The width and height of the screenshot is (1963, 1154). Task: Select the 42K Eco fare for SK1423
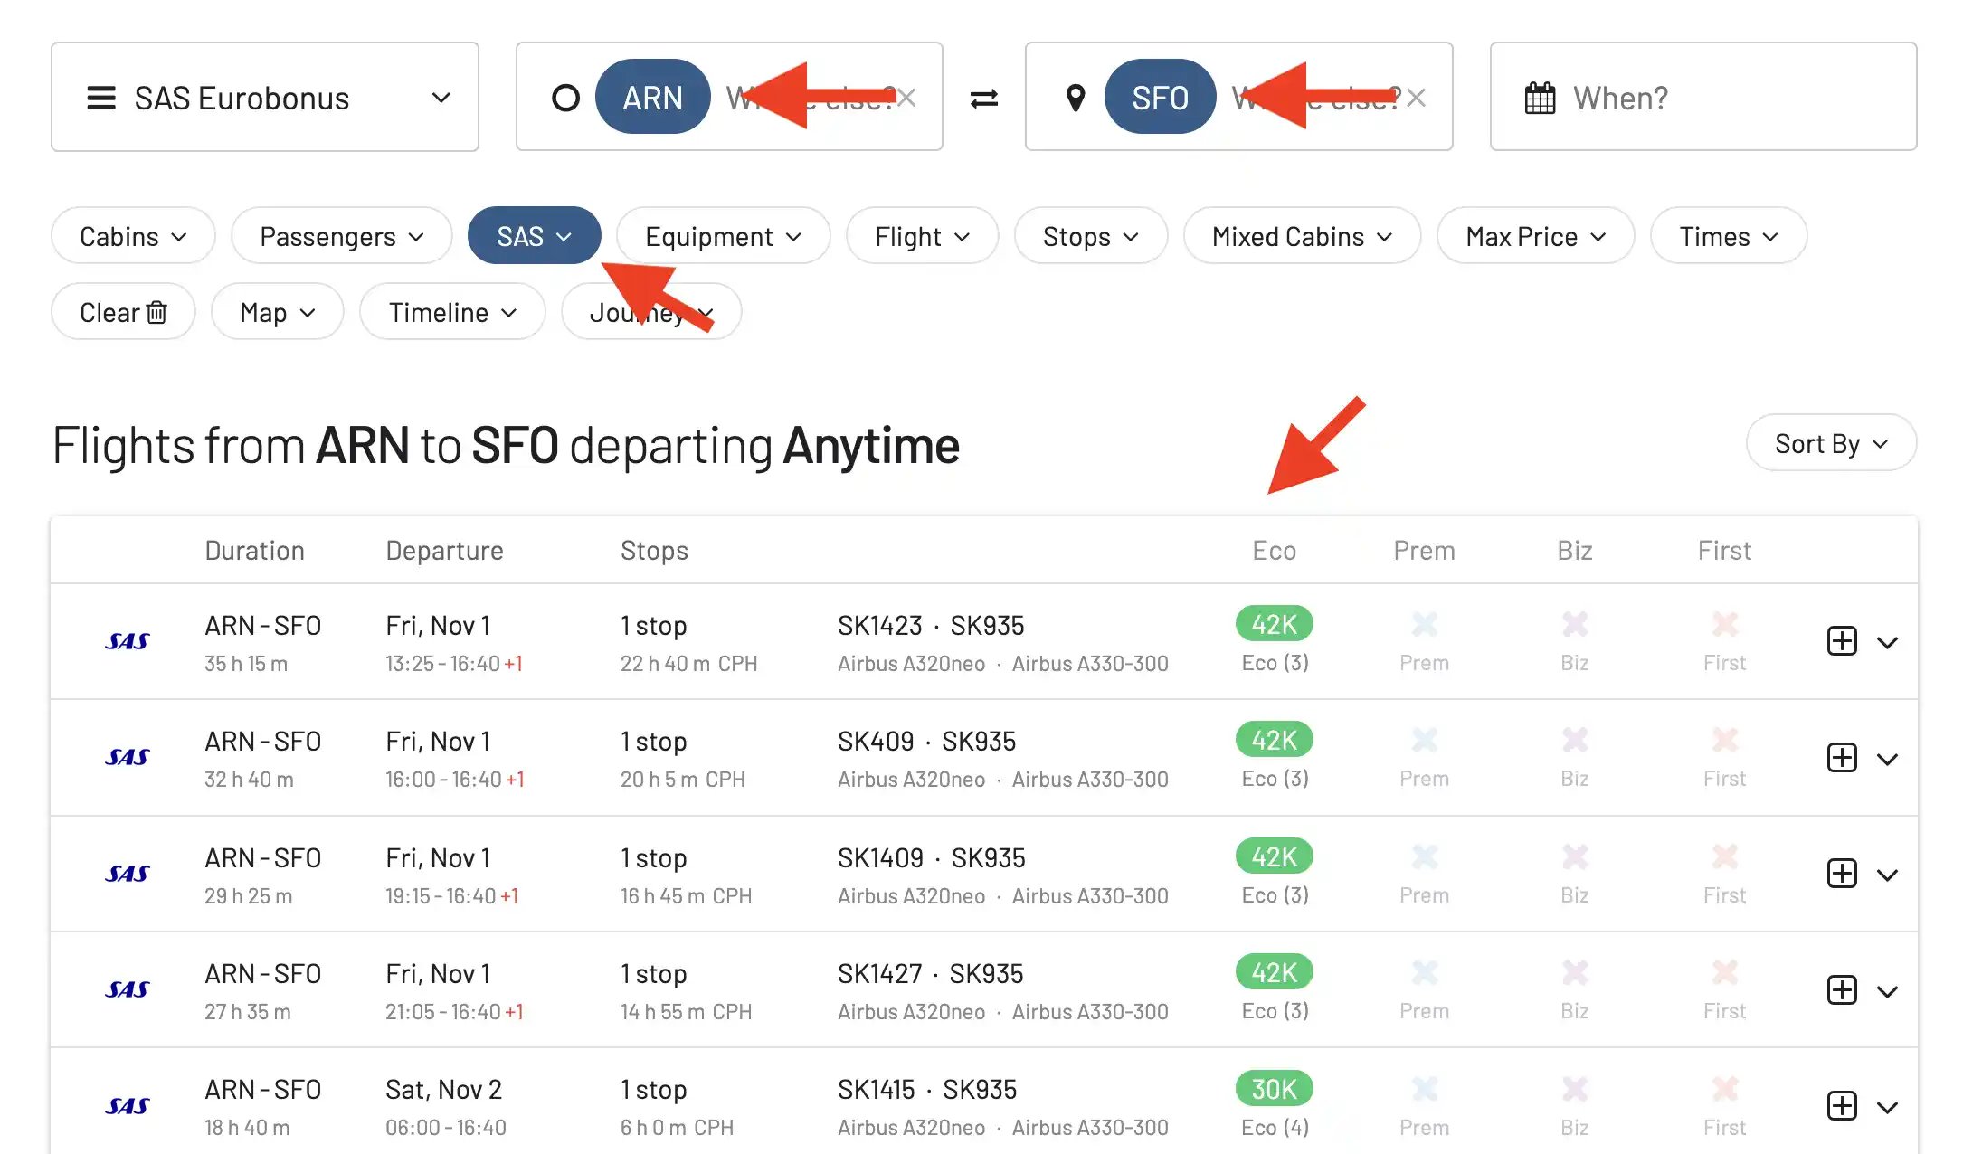pos(1274,624)
